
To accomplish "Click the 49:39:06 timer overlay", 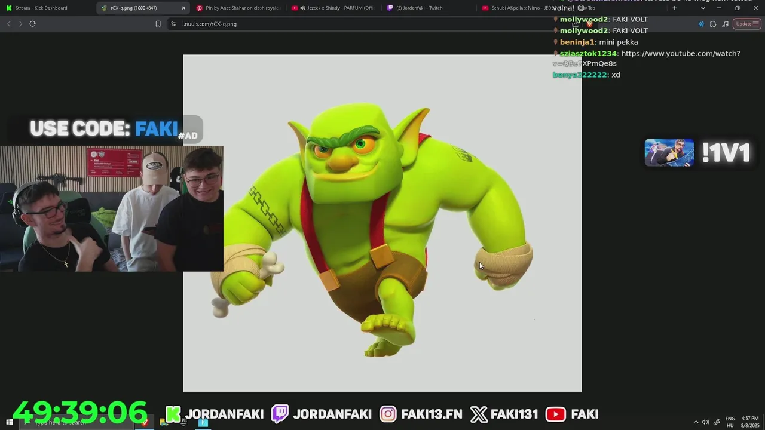I will (x=79, y=413).
